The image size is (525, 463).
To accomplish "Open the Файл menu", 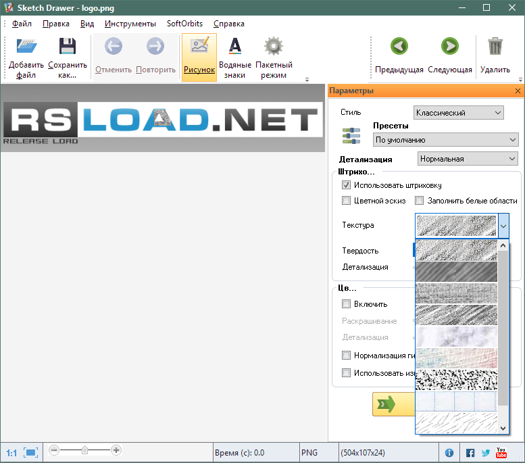I will 22,24.
